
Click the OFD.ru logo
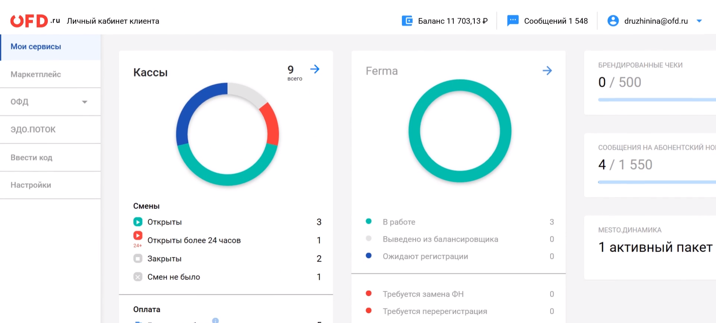pyautogui.click(x=35, y=21)
